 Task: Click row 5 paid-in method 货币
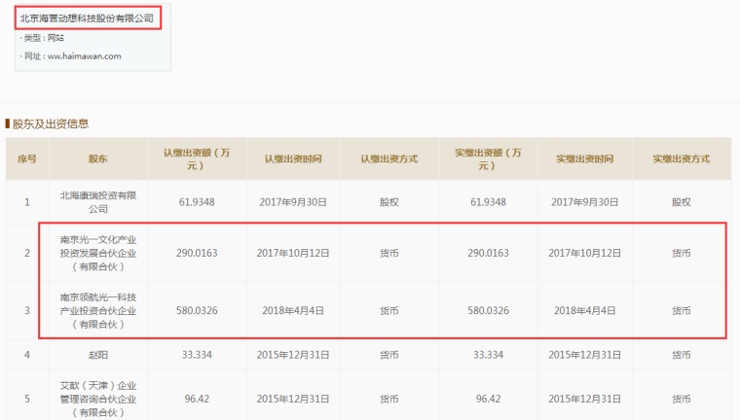point(681,399)
